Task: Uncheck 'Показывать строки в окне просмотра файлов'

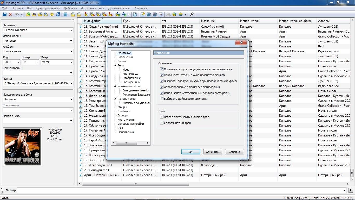Action: pyautogui.click(x=162, y=75)
